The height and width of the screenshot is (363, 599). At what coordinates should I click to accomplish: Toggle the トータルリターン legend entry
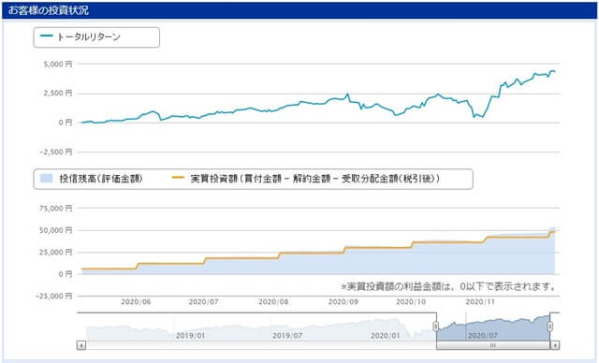point(80,37)
